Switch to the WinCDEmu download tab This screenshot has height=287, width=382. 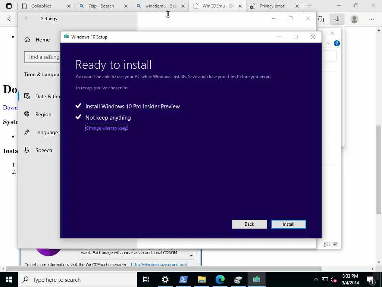(217, 6)
